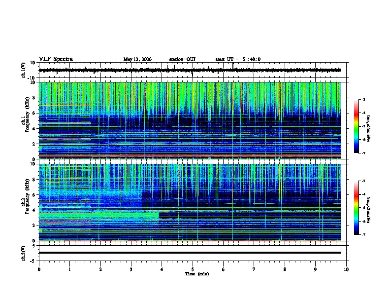Image resolution: width=390 pixels, height=302 pixels.
Task: Click the ch.3(V) axis label
Action: pos(24,253)
